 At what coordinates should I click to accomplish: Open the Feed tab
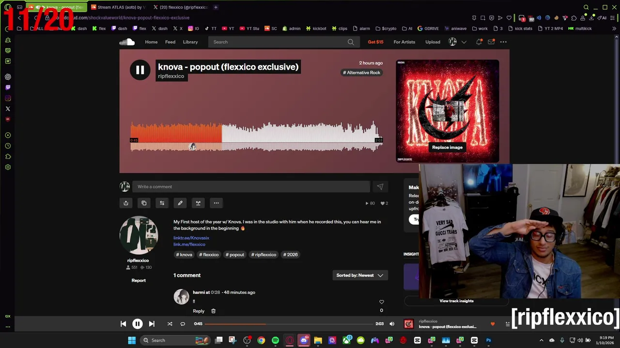tap(170, 42)
